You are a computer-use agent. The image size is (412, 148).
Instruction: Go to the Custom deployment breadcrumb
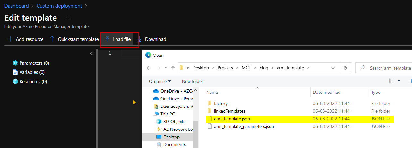pyautogui.click(x=59, y=6)
